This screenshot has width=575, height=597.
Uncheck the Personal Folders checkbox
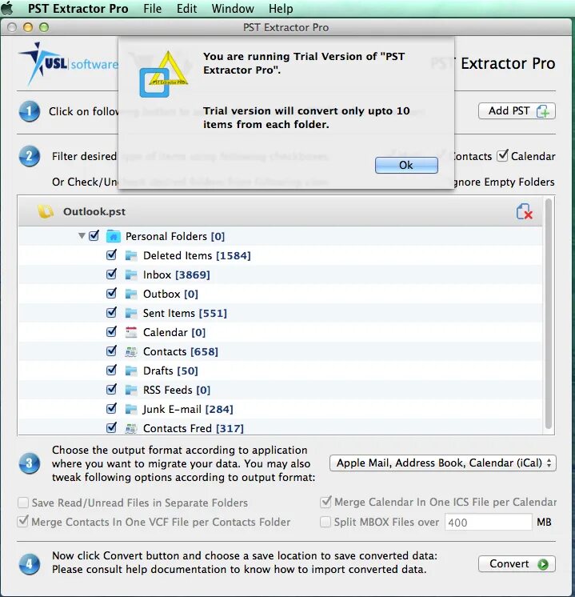tap(94, 235)
